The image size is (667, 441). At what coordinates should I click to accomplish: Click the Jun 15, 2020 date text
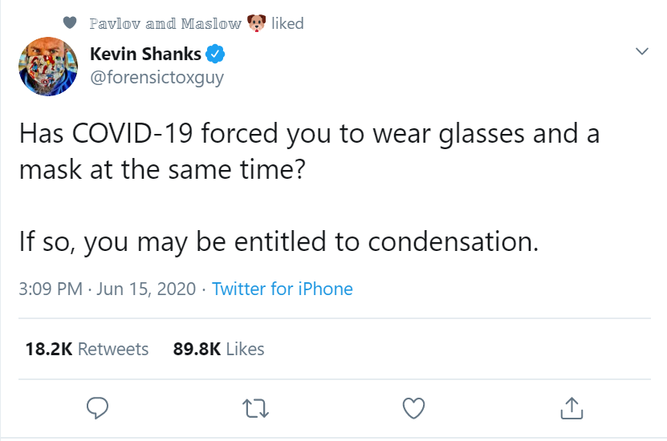(146, 289)
